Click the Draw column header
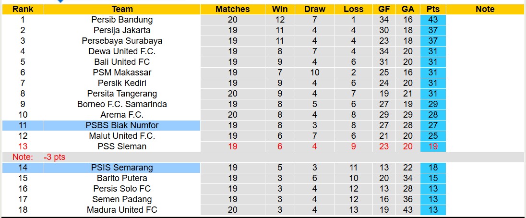The width and height of the screenshot is (526, 218). (315, 9)
